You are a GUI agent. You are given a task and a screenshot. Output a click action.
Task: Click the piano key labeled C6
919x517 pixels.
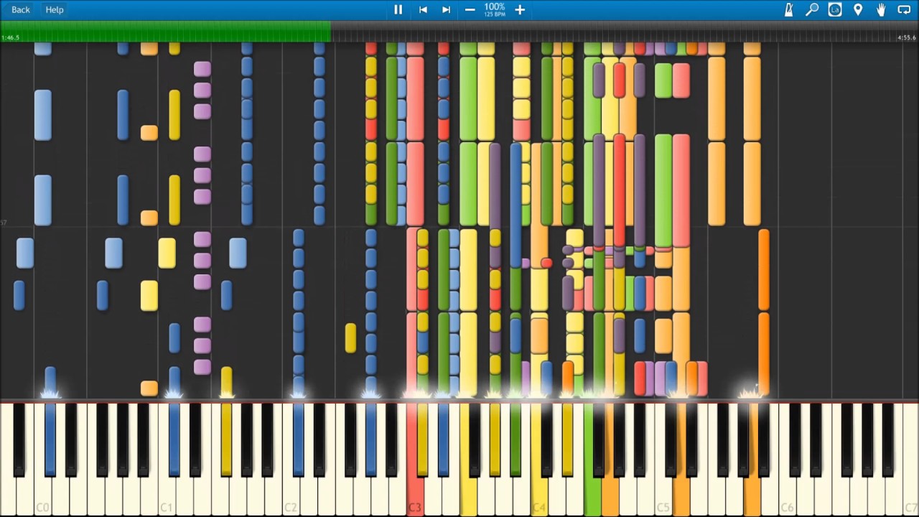coord(787,460)
